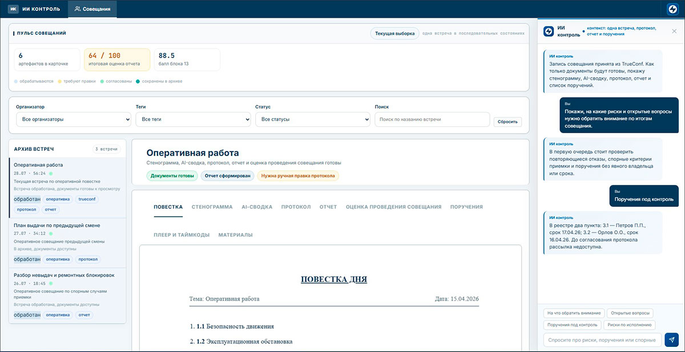Open Оценка проведения совещания tab
685x352 pixels.
(x=393, y=207)
